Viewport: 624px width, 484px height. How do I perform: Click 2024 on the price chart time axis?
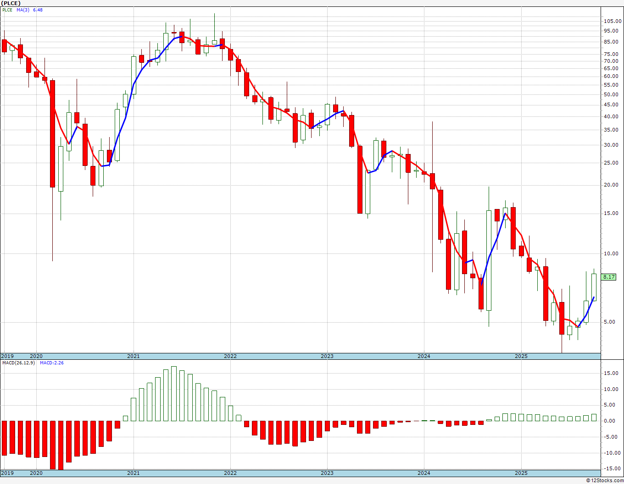tap(424, 356)
